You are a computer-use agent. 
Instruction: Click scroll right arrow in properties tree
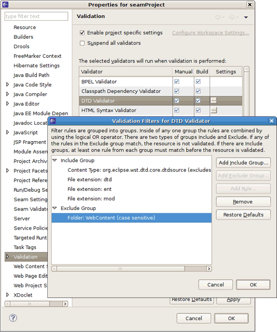point(65,304)
